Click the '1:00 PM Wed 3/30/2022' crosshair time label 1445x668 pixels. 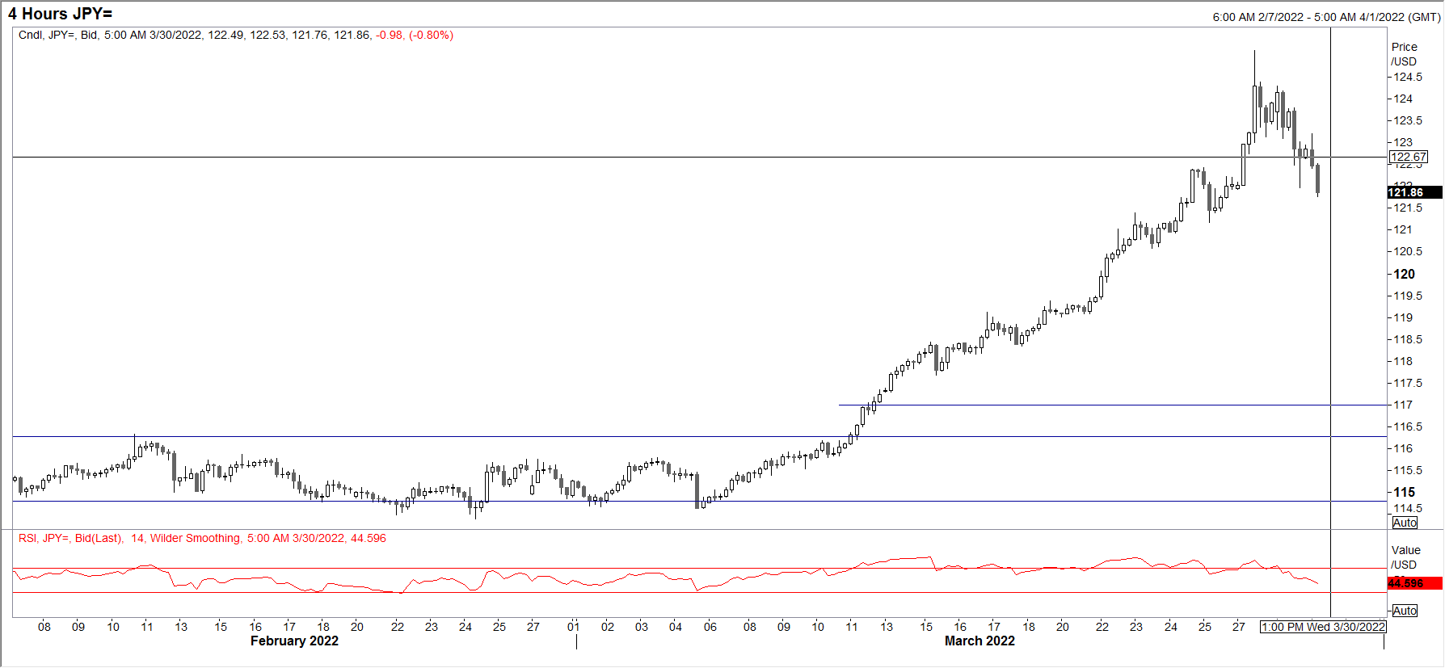pos(1323,627)
